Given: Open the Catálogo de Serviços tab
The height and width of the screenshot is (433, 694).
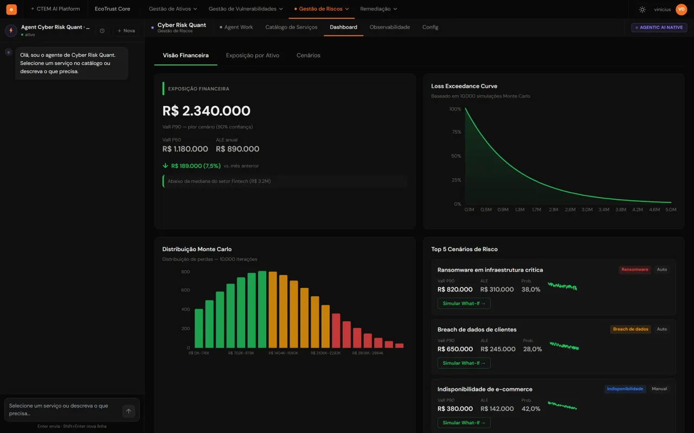Looking at the screenshot, I should [x=291, y=27].
